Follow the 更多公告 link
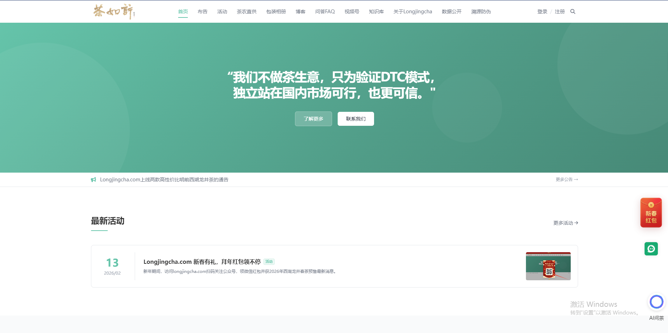Viewport: 668px width, 333px height. click(567, 180)
